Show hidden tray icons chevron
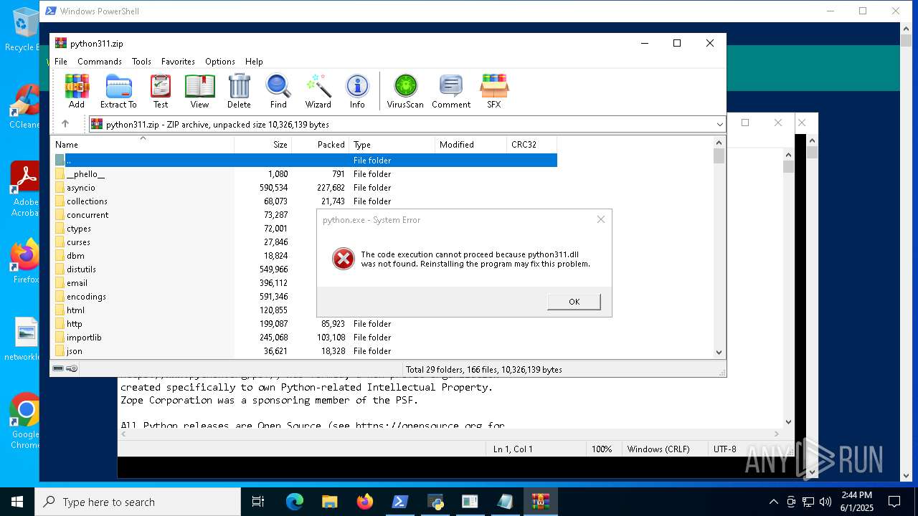Image resolution: width=918 pixels, height=516 pixels. pos(773,502)
